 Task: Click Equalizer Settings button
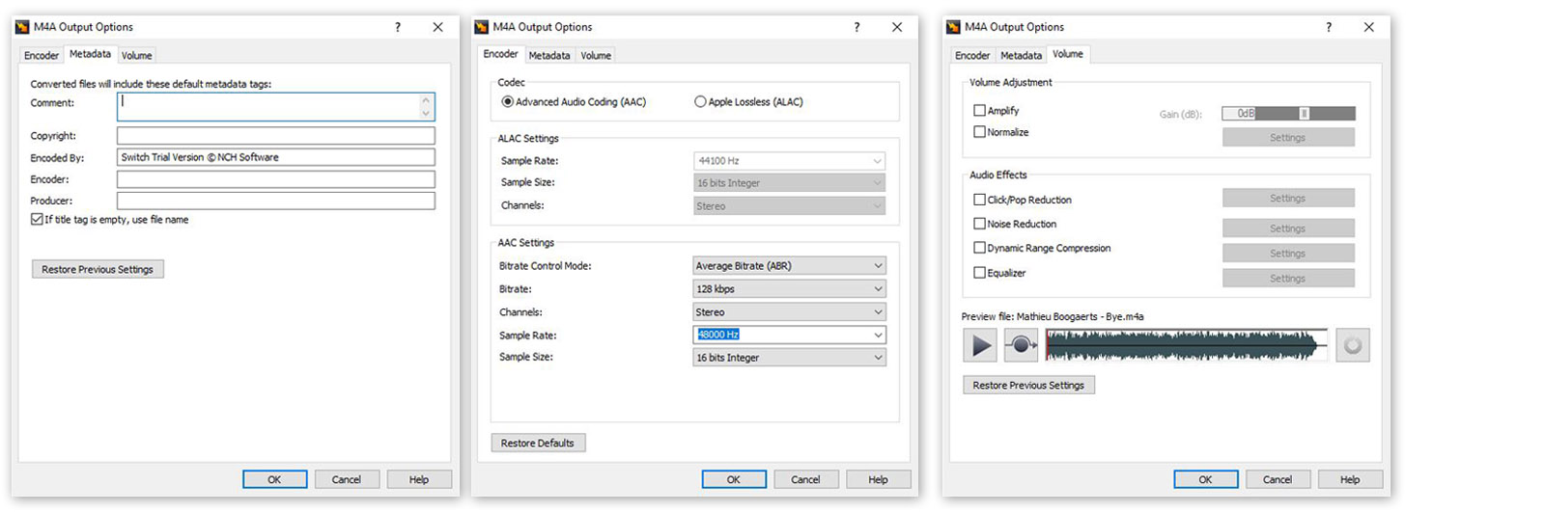[x=1288, y=278]
